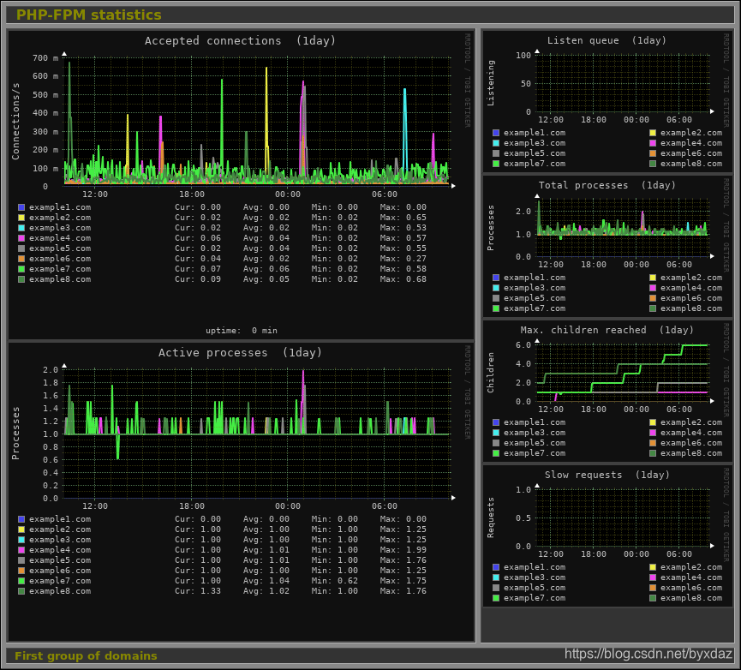Screen dimensions: 741x670
Task: Click Max: 0.68 for example8.com accepted connections
Action: tap(403, 279)
